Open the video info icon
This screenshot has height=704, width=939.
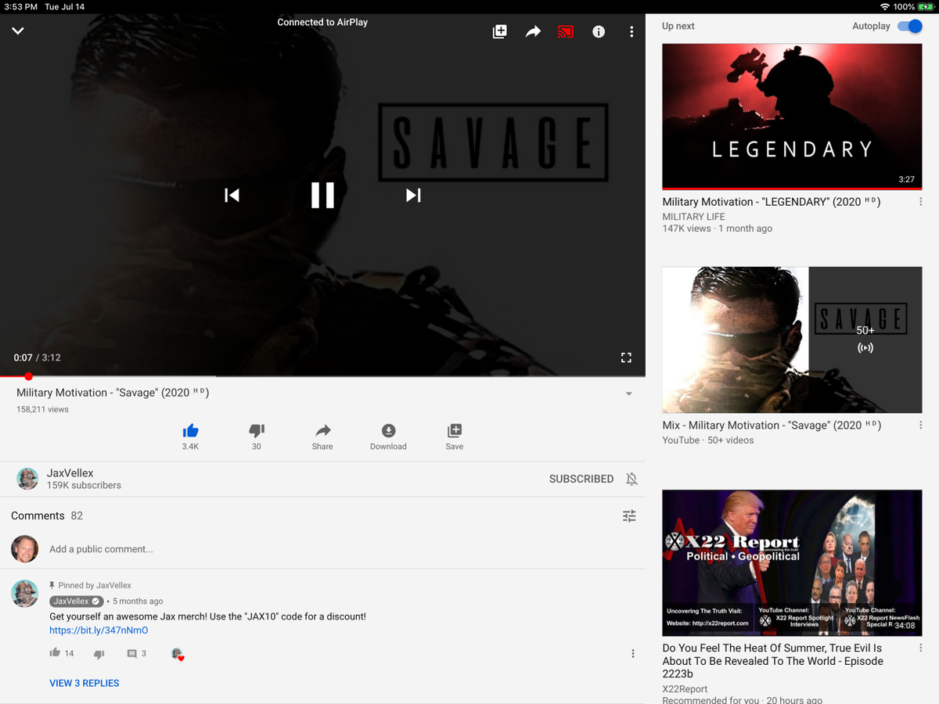599,32
